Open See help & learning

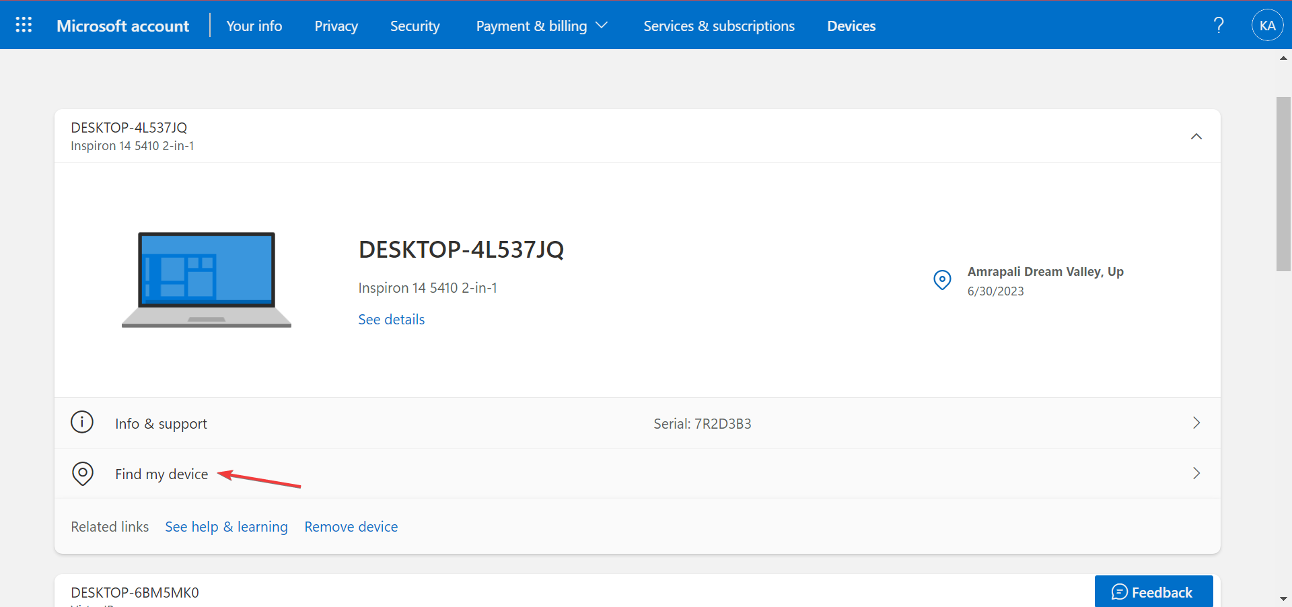click(226, 526)
